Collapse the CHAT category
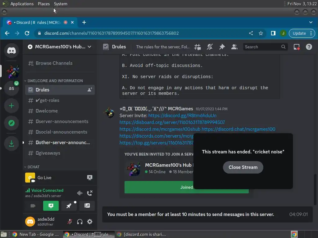 (x=32, y=167)
